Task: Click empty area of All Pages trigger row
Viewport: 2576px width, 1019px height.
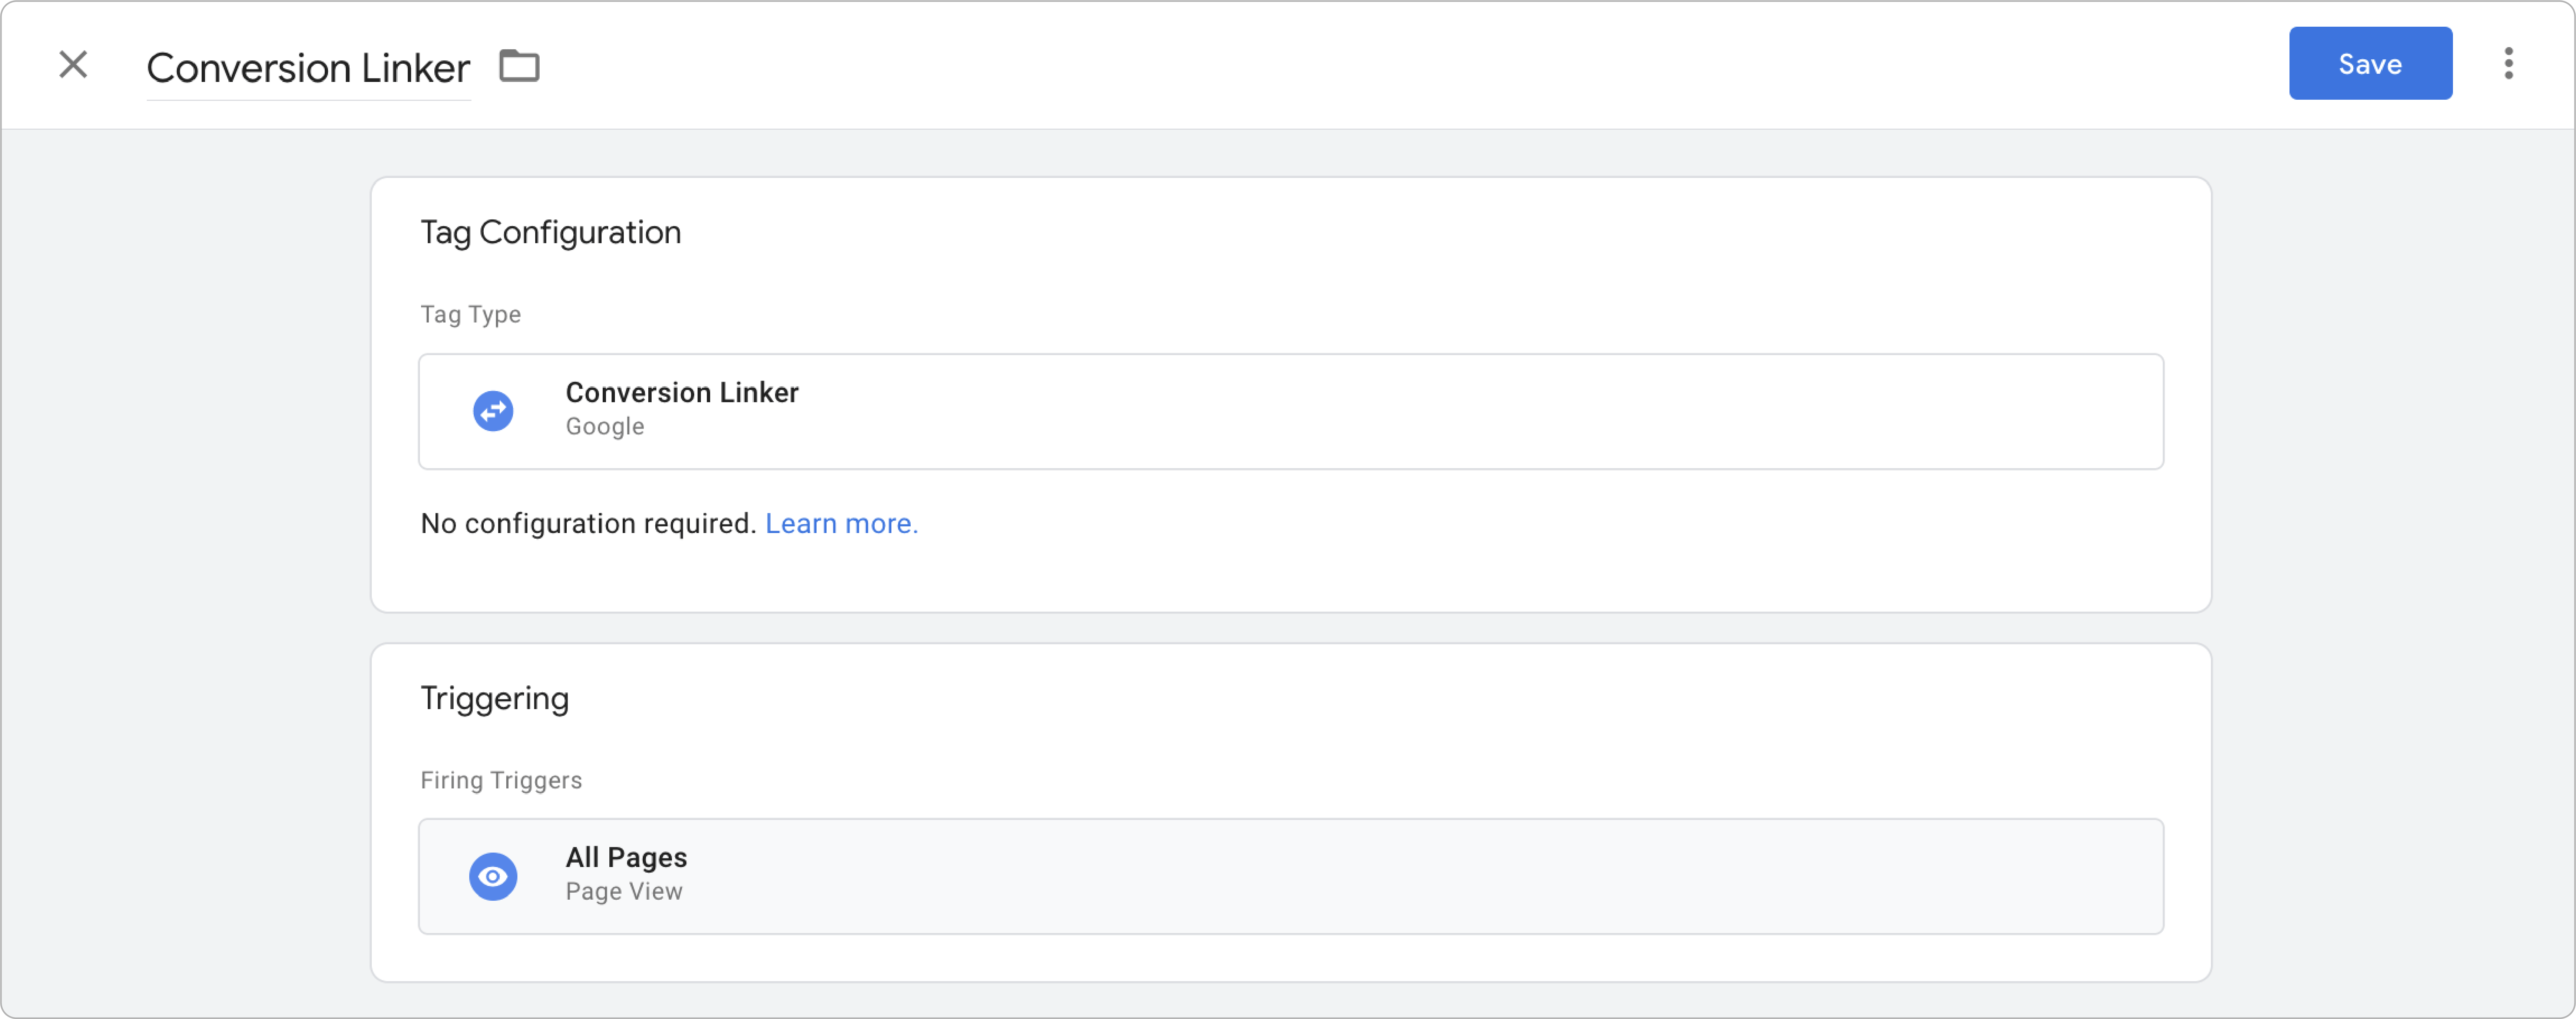Action: click(1500, 876)
